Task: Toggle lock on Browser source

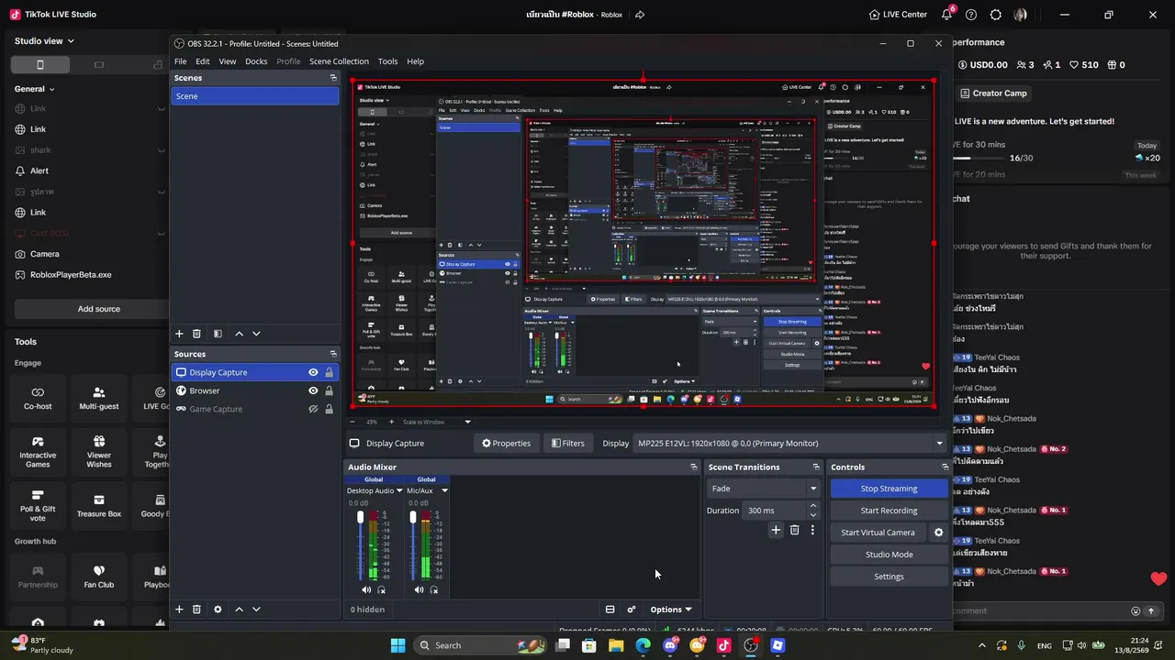Action: (x=330, y=390)
